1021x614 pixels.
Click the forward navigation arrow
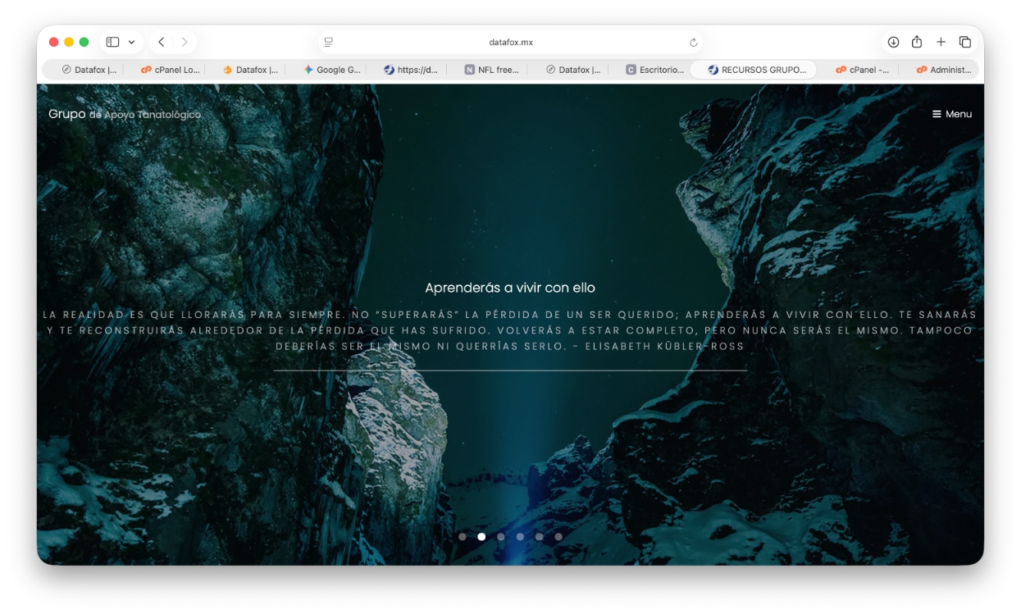tap(185, 42)
